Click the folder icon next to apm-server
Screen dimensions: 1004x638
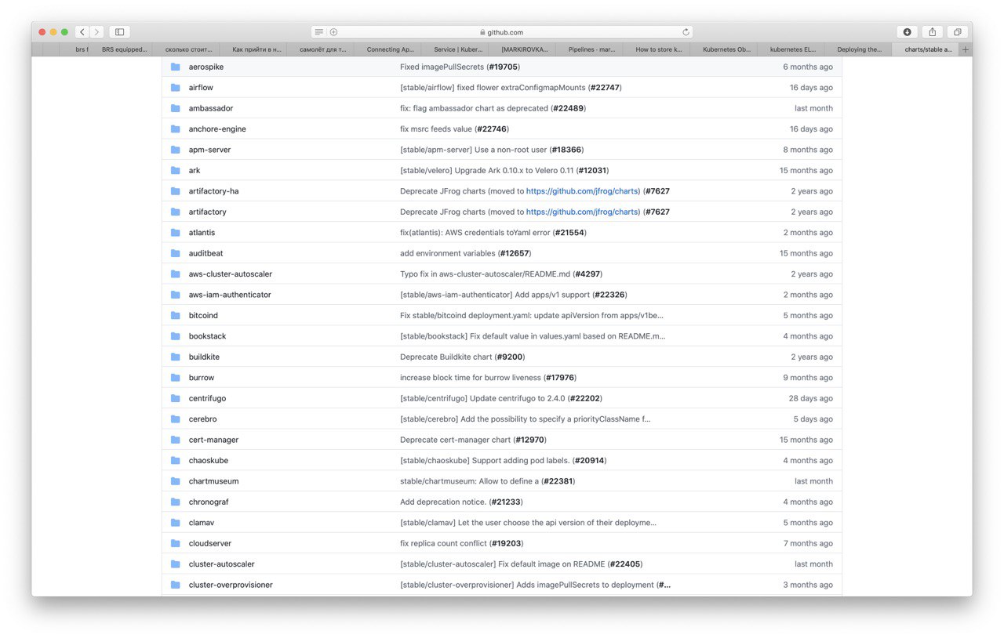point(175,150)
